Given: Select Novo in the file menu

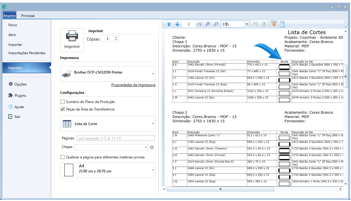Looking at the screenshot, I should 13,25.
